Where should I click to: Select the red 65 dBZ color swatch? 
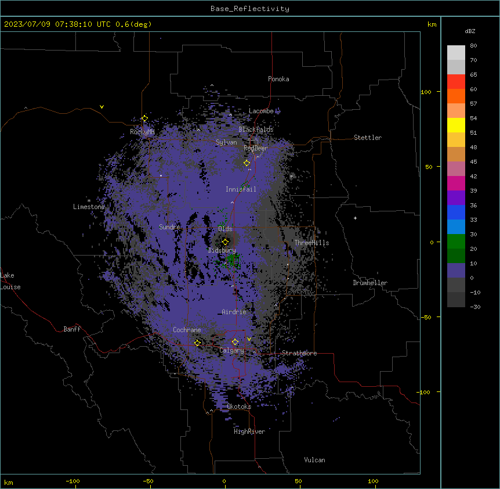[x=456, y=81]
